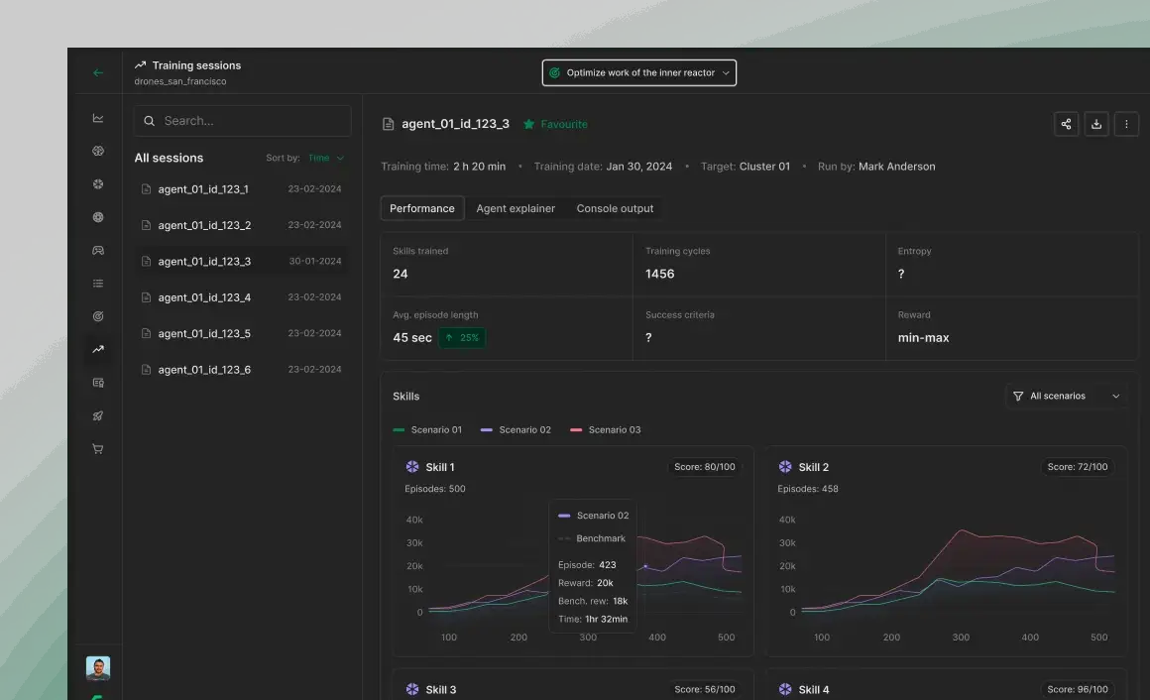Open session agent_01_id_123_2
Image resolution: width=1150 pixels, height=700 pixels.
(242, 225)
